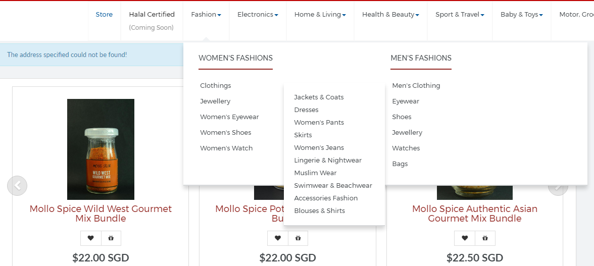The image size is (594, 266).
Task: Select Men's Clothing under Men's Fashions
Action: click(x=416, y=86)
